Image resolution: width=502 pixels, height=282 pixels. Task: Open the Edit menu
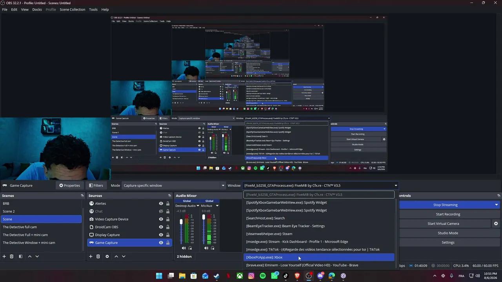tap(14, 9)
